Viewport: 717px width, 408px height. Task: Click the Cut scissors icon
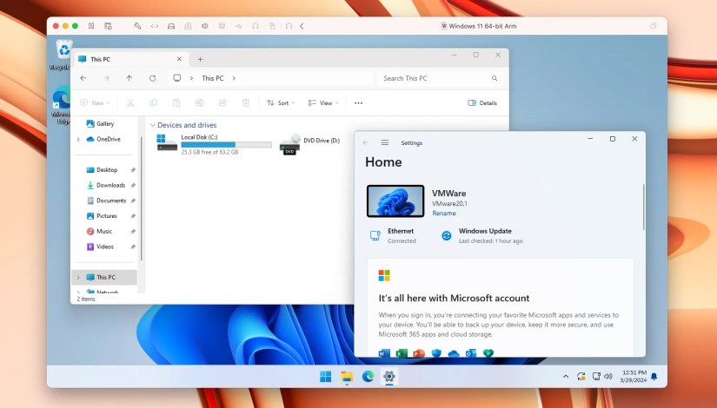pos(130,102)
